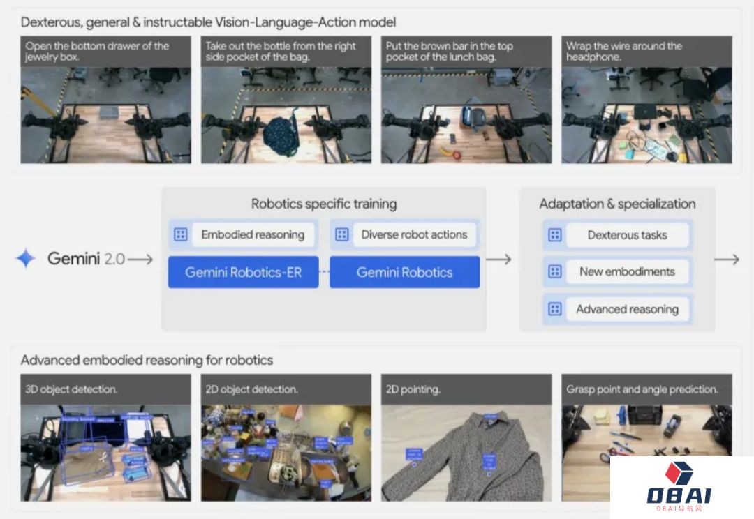Open the jewelry box drawer task image

tap(106, 115)
